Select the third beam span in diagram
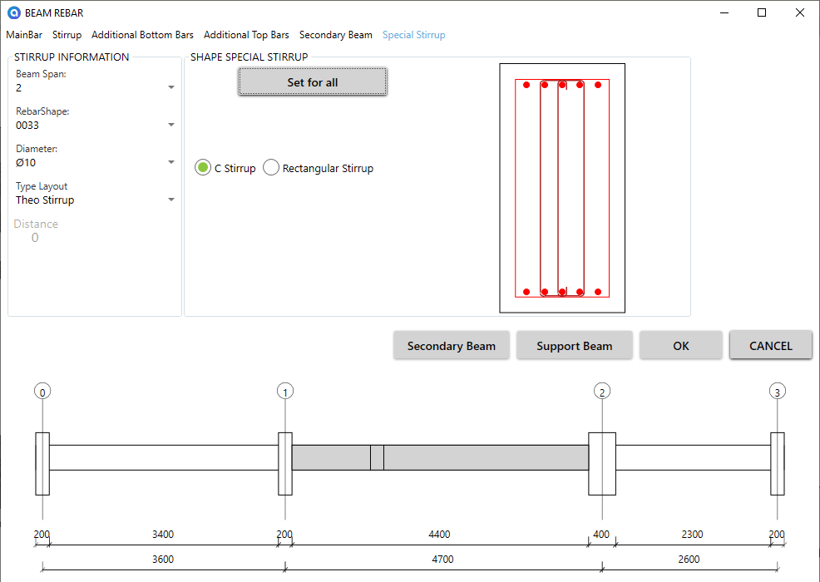 pos(693,457)
